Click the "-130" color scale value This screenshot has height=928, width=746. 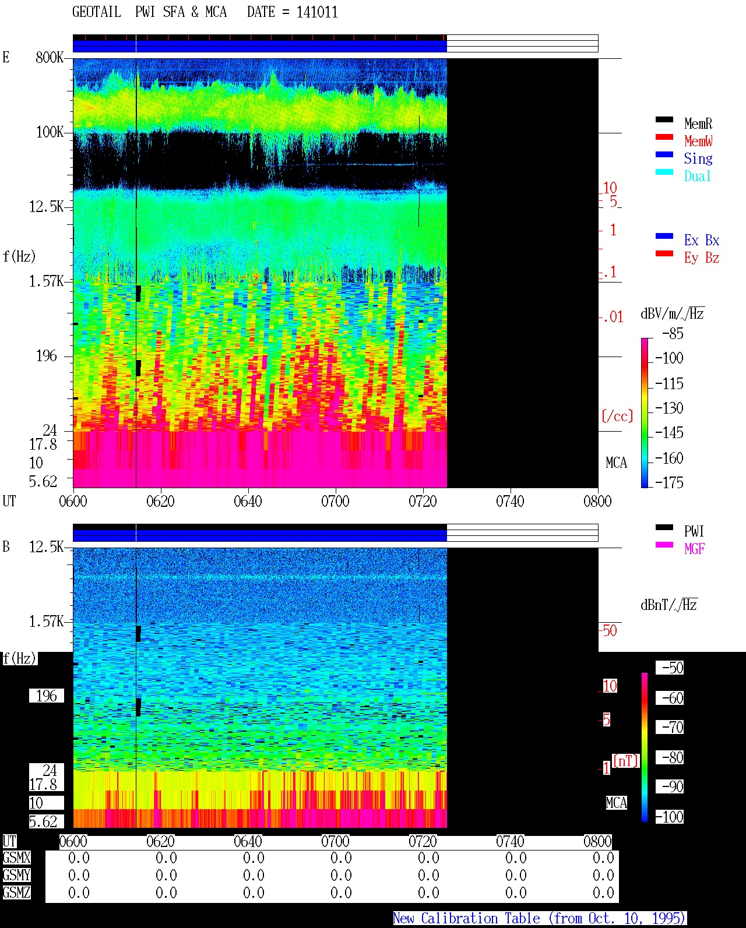point(669,408)
